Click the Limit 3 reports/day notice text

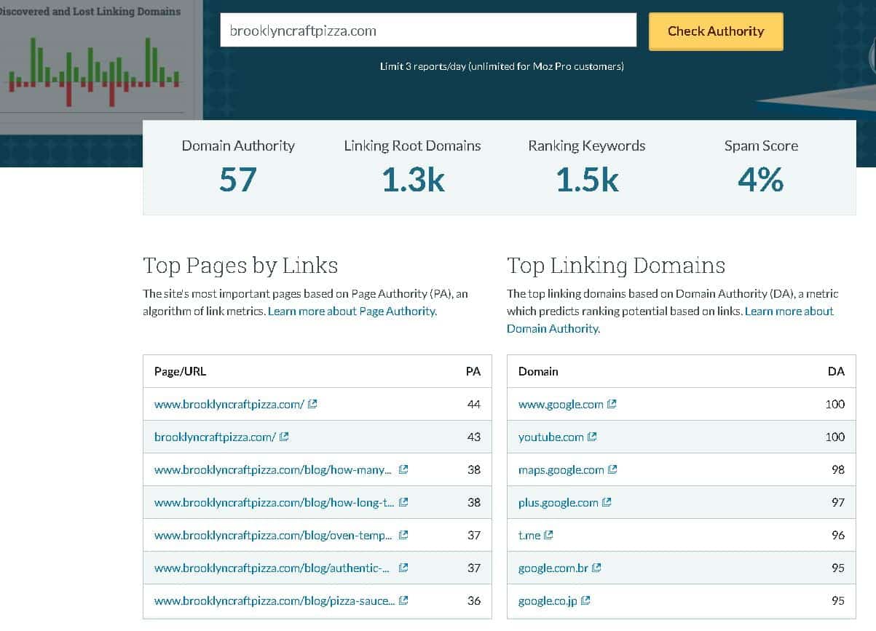click(502, 66)
